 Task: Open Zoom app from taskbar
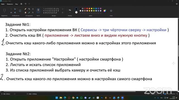click(x=123, y=98)
